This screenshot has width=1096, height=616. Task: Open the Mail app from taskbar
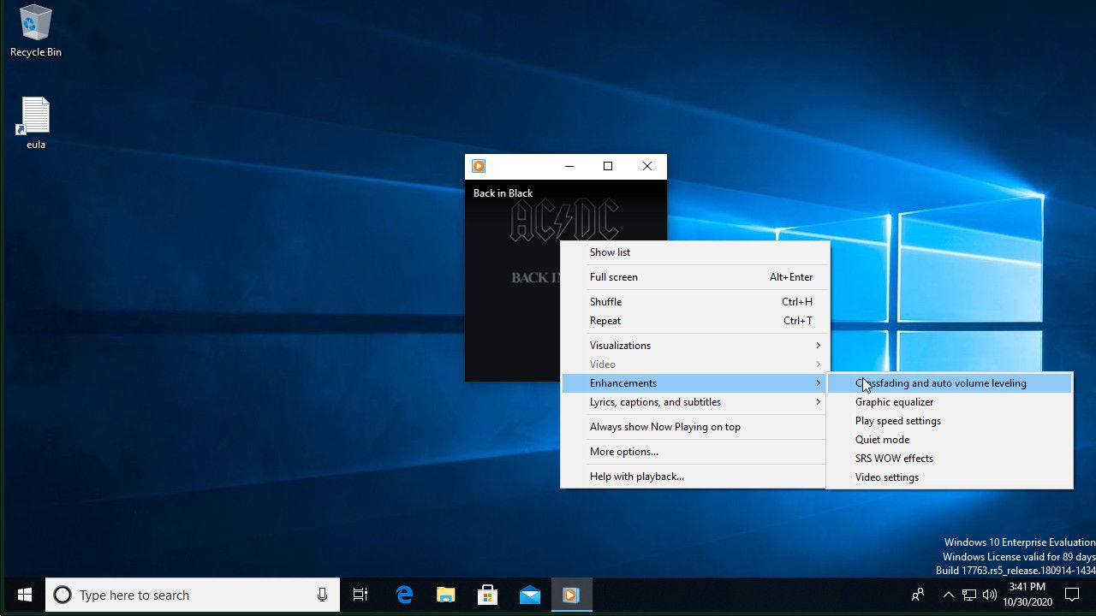(x=530, y=595)
